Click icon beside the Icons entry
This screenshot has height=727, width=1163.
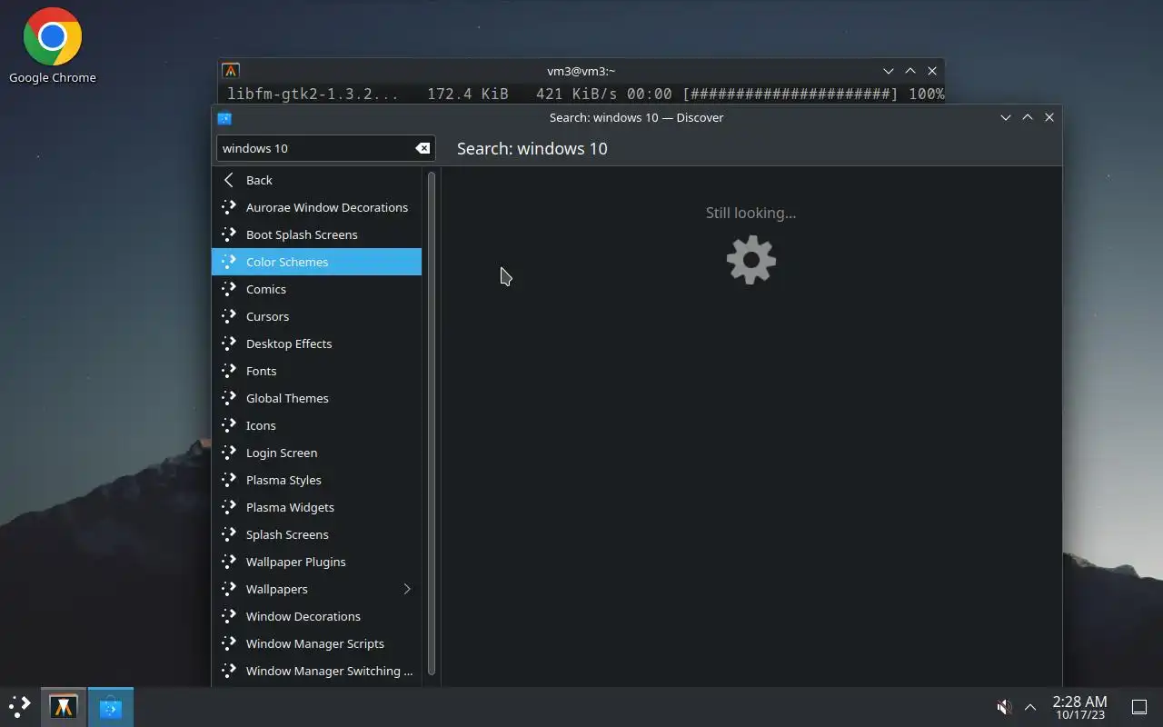[229, 425]
